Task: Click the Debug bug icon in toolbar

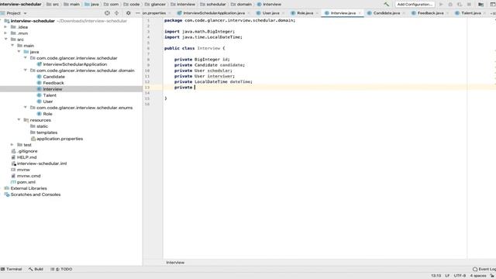Action: click(x=450, y=5)
